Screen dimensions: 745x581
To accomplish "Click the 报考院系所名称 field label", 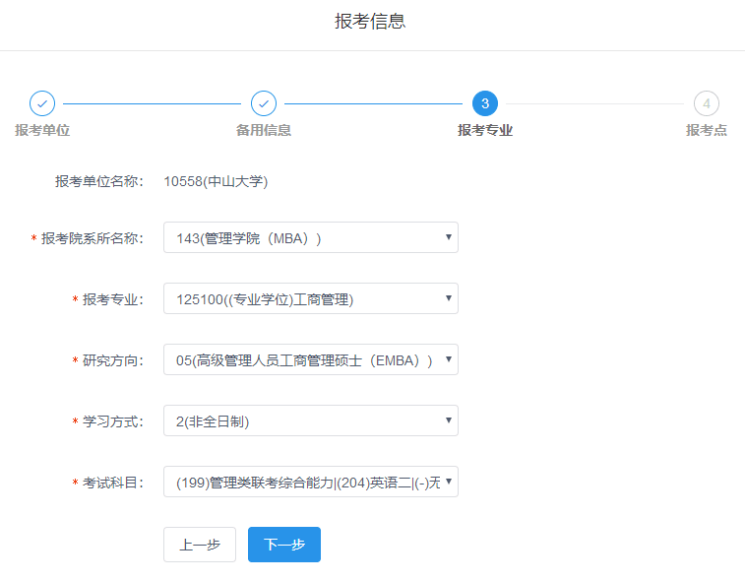I will (93, 238).
